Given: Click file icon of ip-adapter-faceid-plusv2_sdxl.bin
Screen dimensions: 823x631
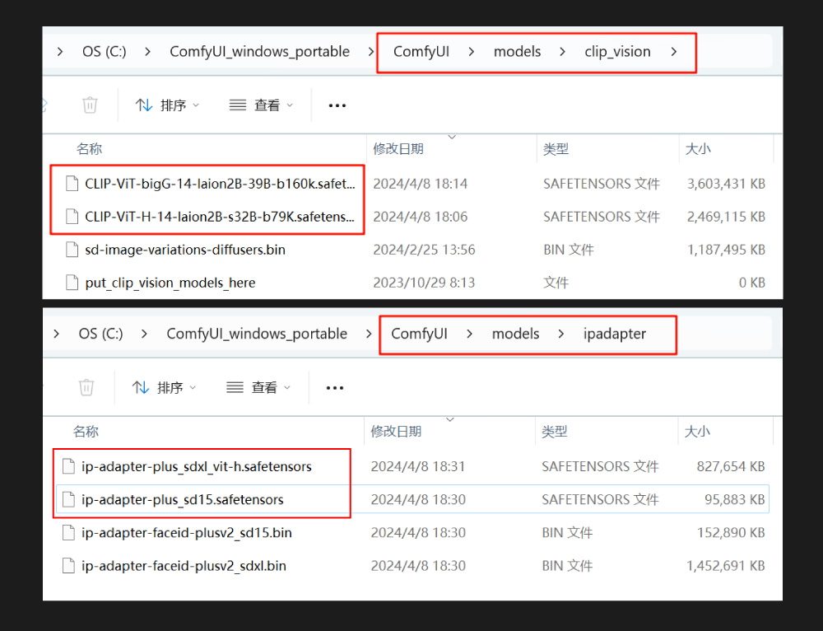Looking at the screenshot, I should [x=68, y=566].
